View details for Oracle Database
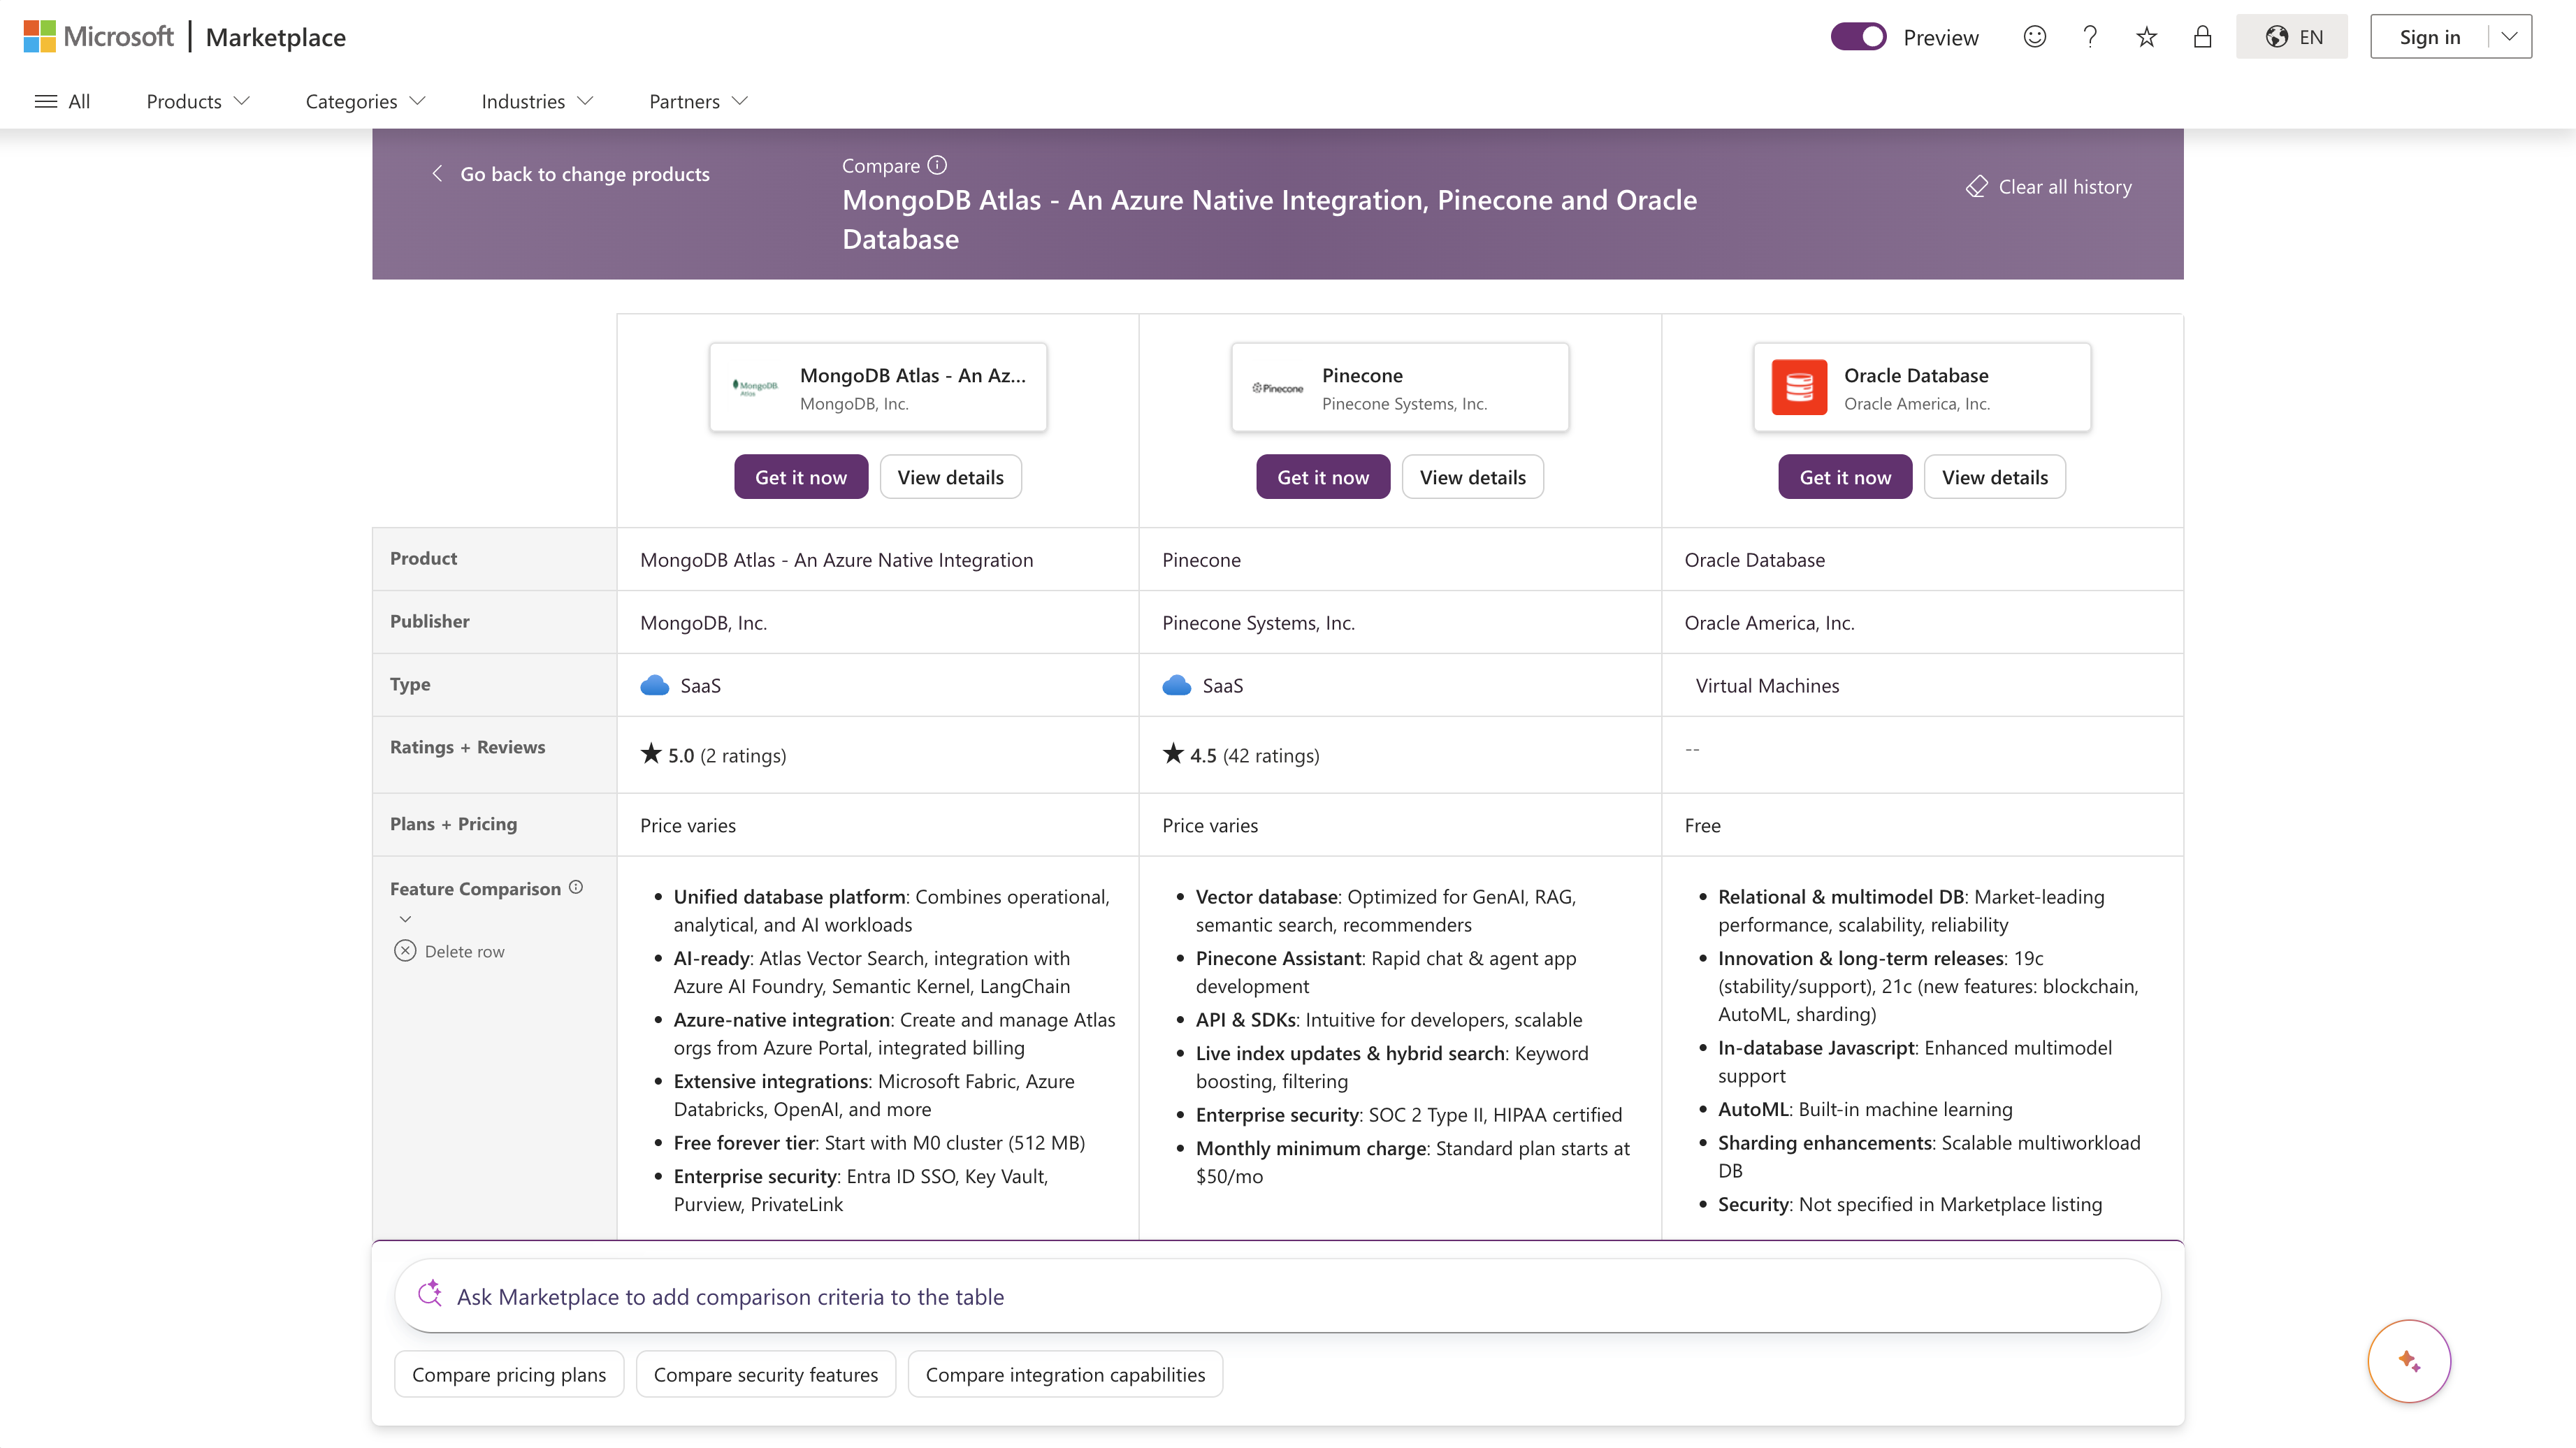The image size is (2576, 1448). (1995, 477)
